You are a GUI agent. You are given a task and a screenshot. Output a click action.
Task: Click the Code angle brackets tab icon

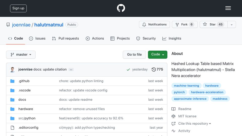[10, 39]
